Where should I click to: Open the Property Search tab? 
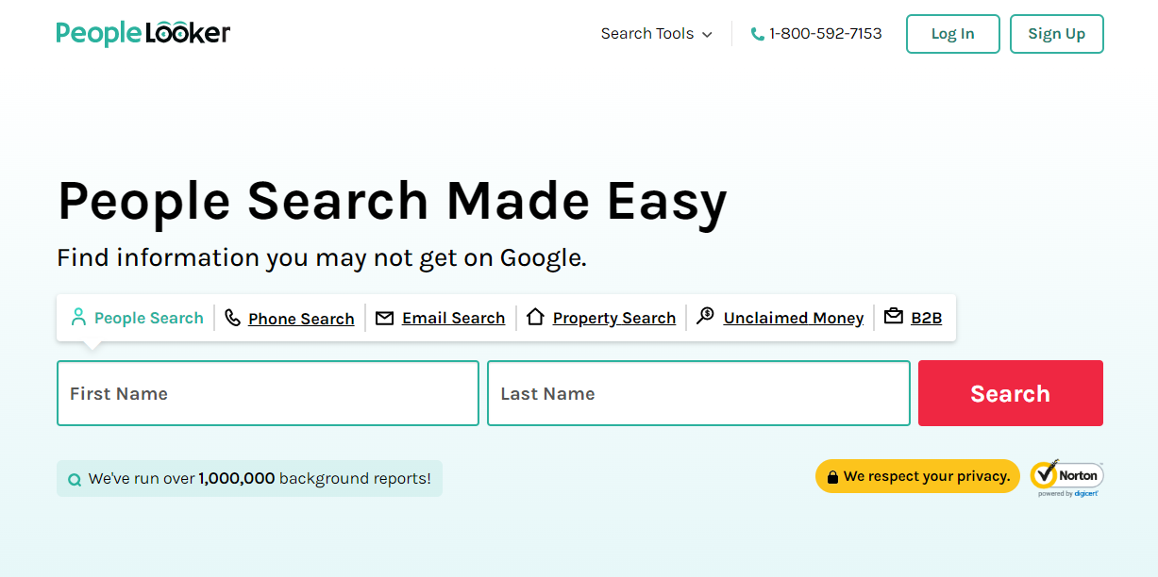coord(601,318)
